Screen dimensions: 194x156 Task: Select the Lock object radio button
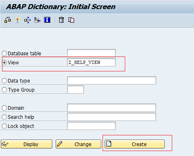(4, 126)
